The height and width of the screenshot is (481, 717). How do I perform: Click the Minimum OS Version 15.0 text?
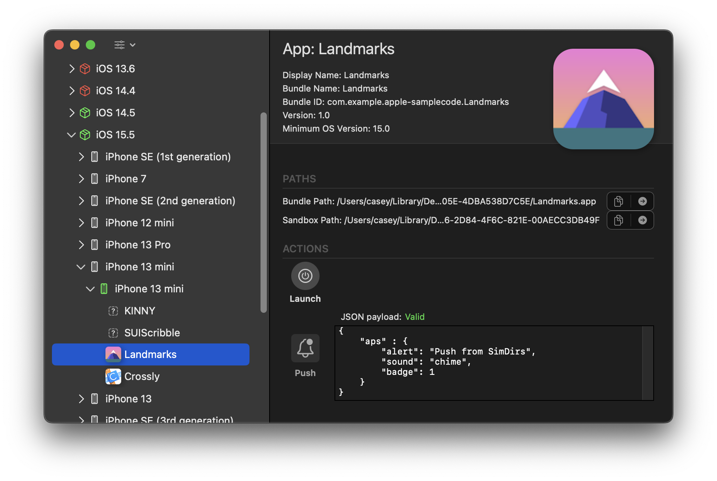(336, 129)
